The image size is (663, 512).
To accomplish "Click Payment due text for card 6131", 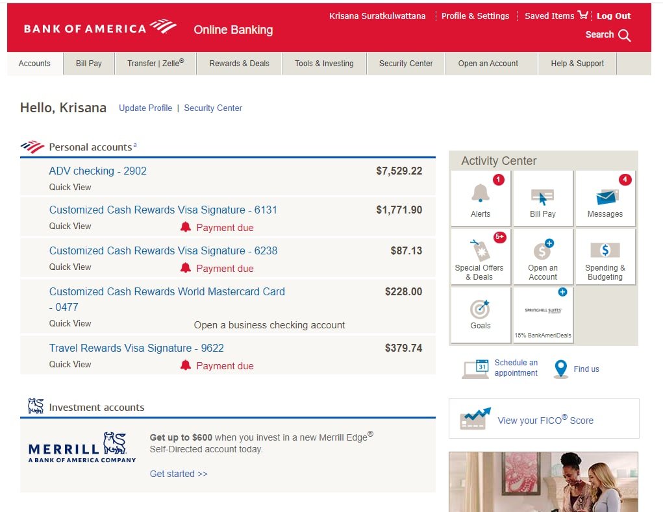I will coord(225,228).
